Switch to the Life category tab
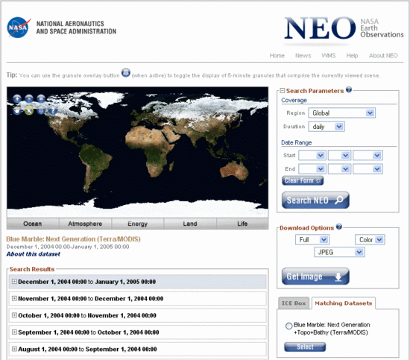The image size is (410, 360). 242,224
